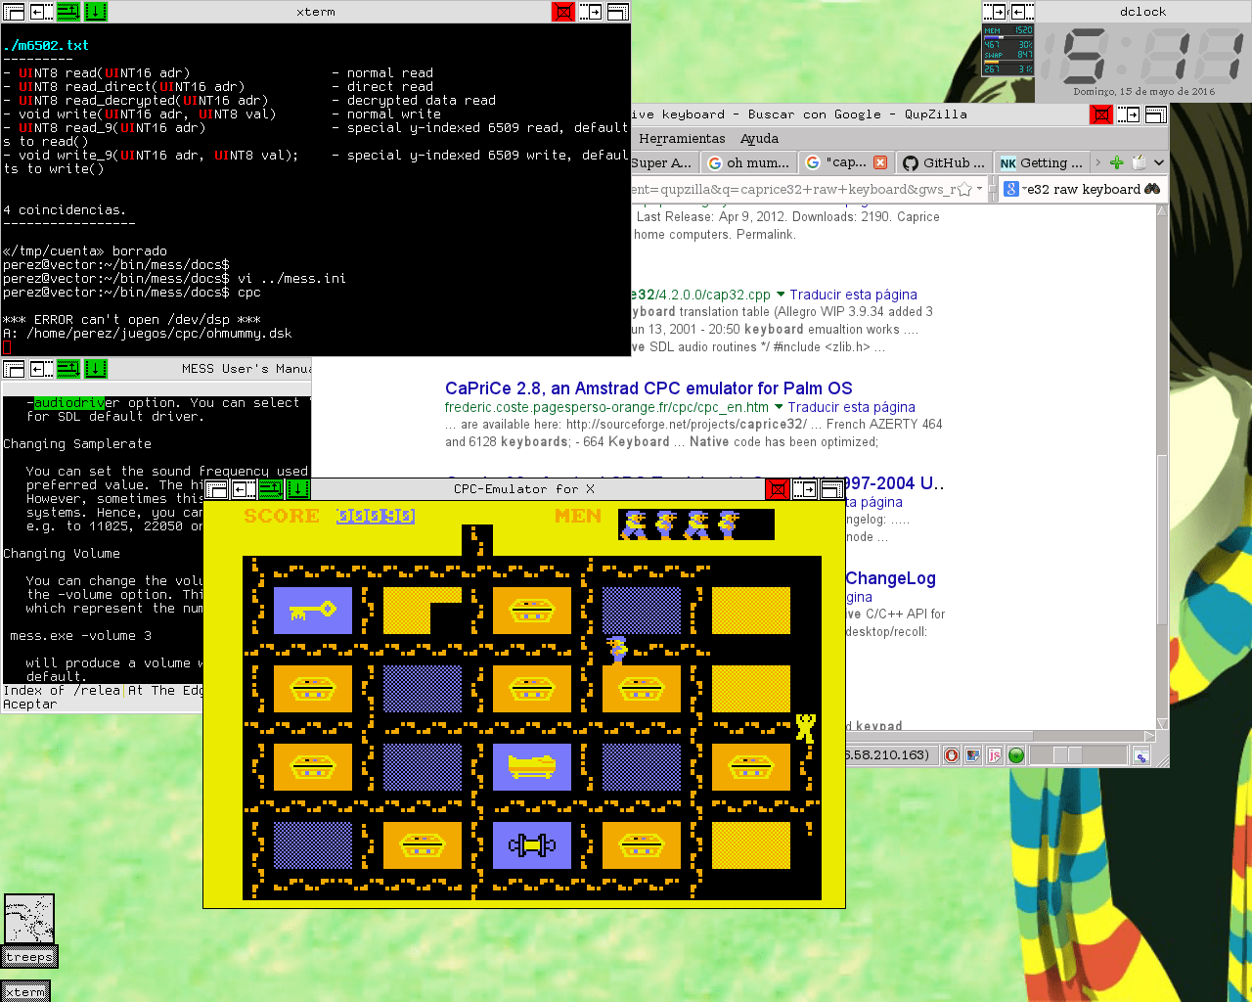Toggle CPC-Emulator's green double-line title button
Screen dimensions: 1252x1002
pyautogui.click(x=270, y=489)
